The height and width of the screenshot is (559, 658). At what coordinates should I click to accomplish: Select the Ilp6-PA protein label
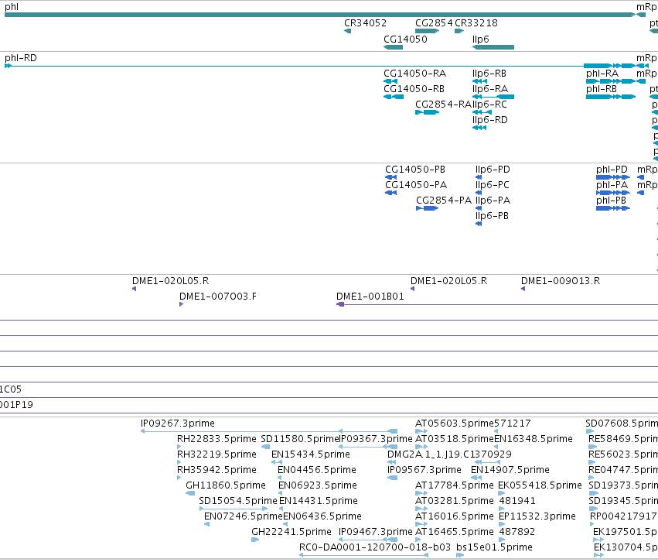pos(493,201)
